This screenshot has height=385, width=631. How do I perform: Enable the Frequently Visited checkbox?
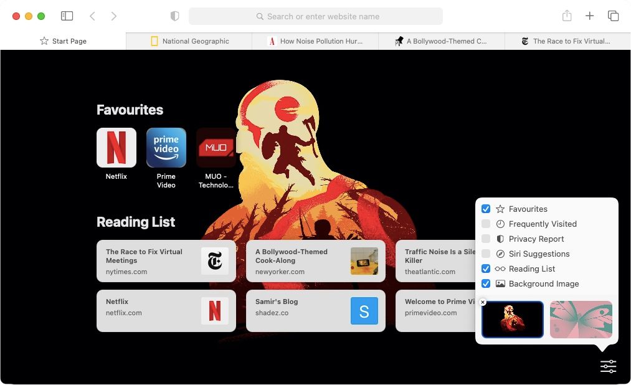point(486,224)
